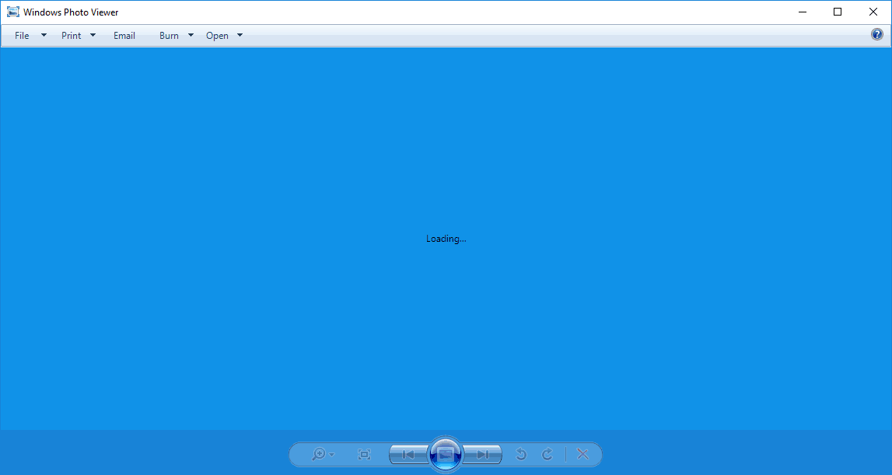The height and width of the screenshot is (475, 892).
Task: Delete the current photo
Action: pos(582,454)
